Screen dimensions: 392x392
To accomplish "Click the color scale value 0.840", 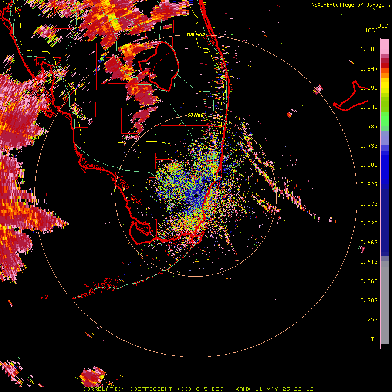I will 369,107.
